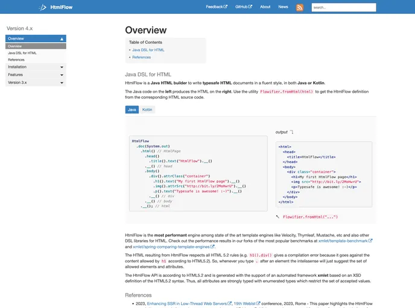Screen dimensions: 415x308
Task: Click the References section heading
Action: pyautogui.click(x=138, y=295)
